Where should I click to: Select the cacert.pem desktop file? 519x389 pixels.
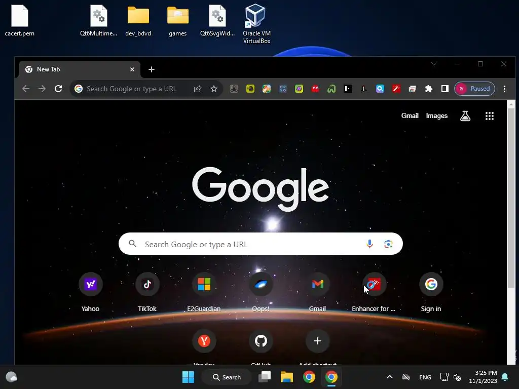(x=20, y=21)
